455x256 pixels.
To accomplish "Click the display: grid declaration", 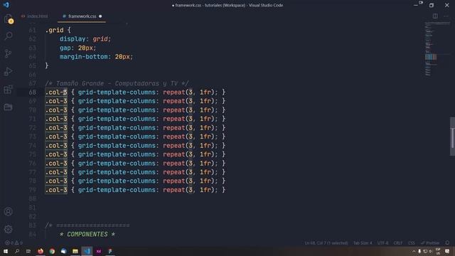I will (85, 39).
